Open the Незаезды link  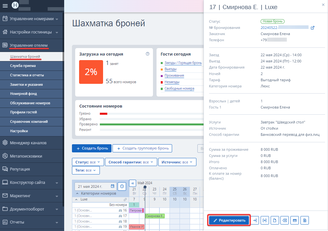click(172, 82)
